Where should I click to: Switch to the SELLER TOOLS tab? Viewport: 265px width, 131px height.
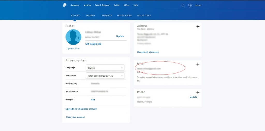tap(144, 15)
